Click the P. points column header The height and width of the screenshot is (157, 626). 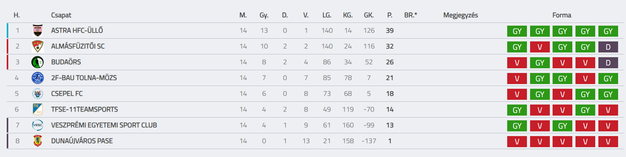[390, 15]
